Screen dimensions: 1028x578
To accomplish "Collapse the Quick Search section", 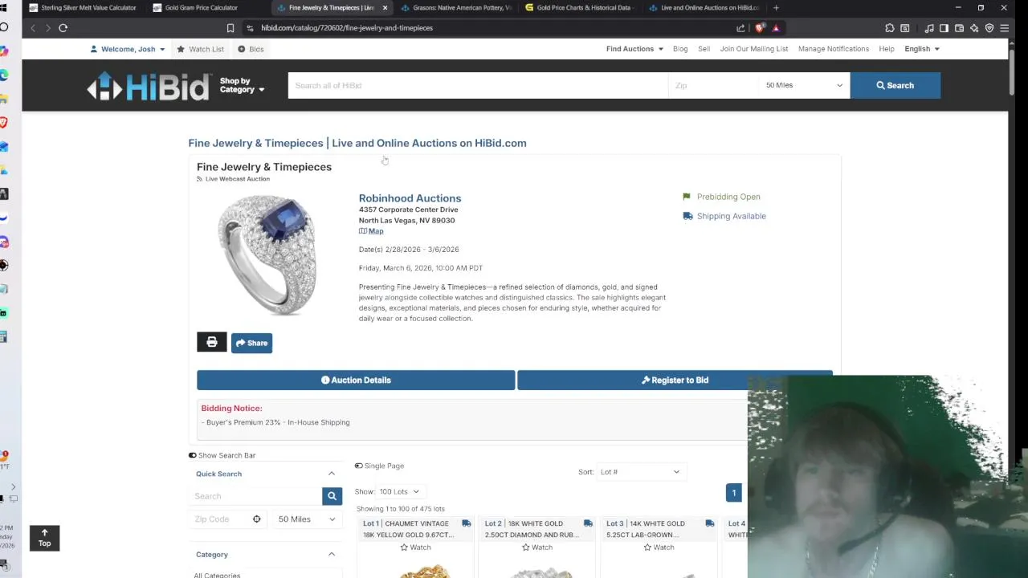I will coord(331,474).
